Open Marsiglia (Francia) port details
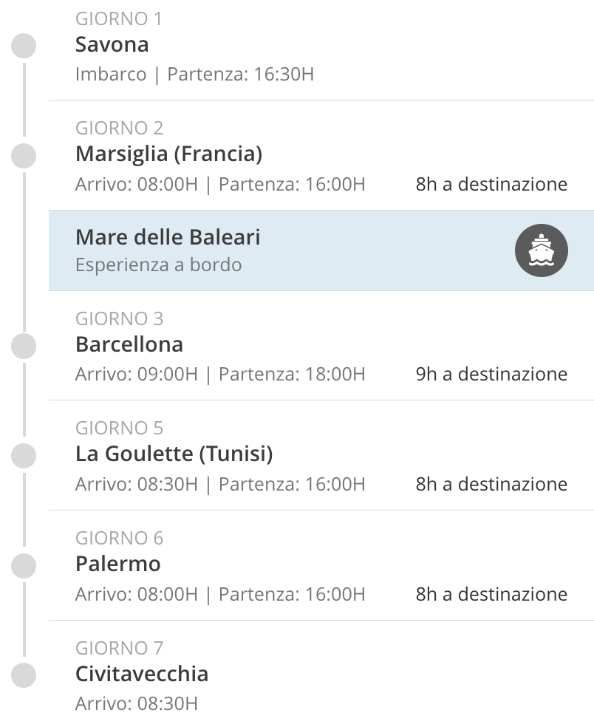Viewport: 594px width, 727px height. pyautogui.click(x=168, y=154)
